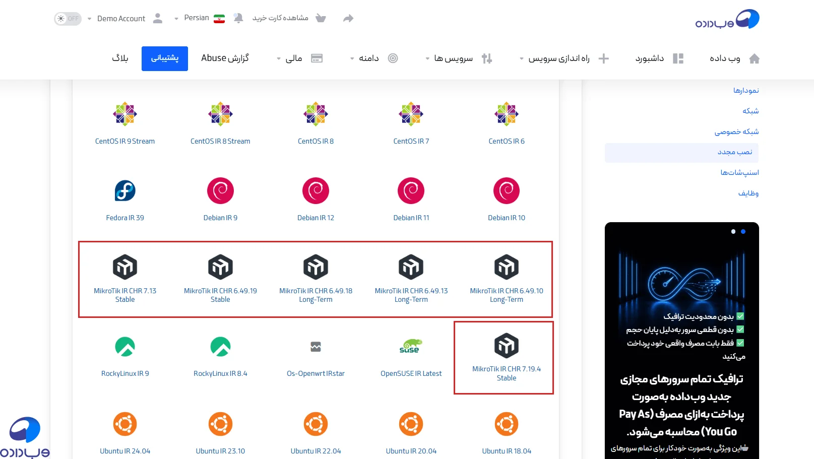Toggle the dark mode OFF switch
The width and height of the screenshot is (814, 459).
[68, 19]
